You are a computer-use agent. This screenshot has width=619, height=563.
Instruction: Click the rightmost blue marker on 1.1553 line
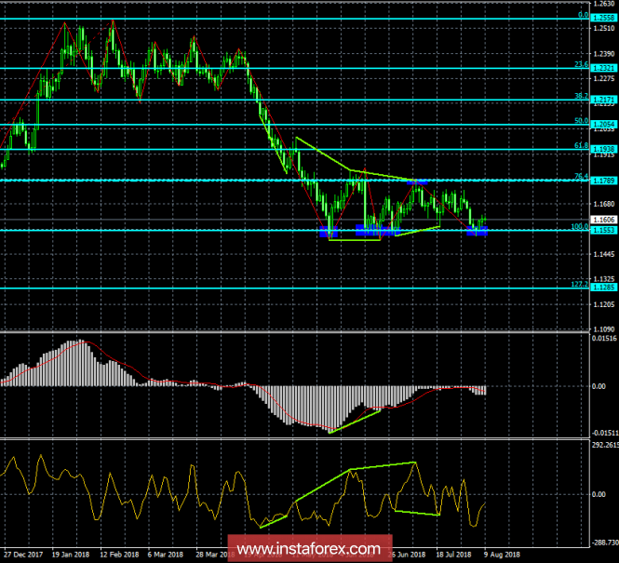[x=478, y=231]
